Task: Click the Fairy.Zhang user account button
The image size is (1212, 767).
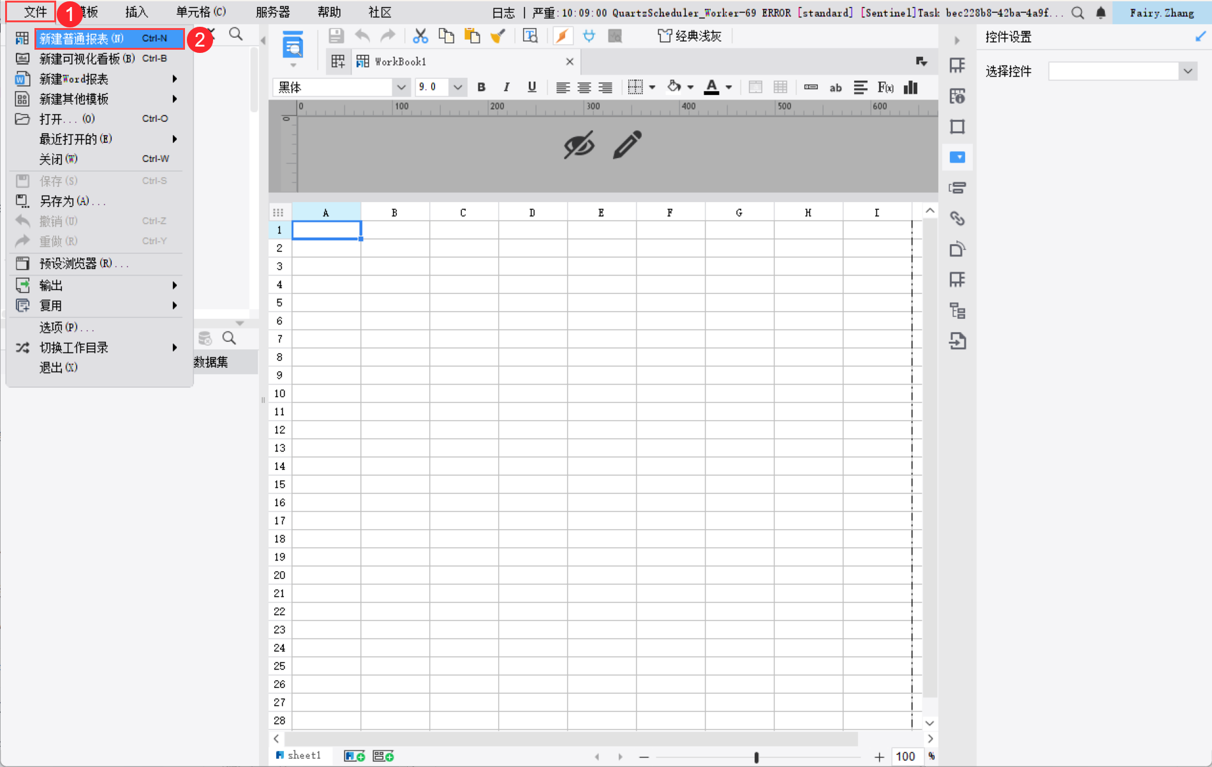Action: pyautogui.click(x=1162, y=13)
